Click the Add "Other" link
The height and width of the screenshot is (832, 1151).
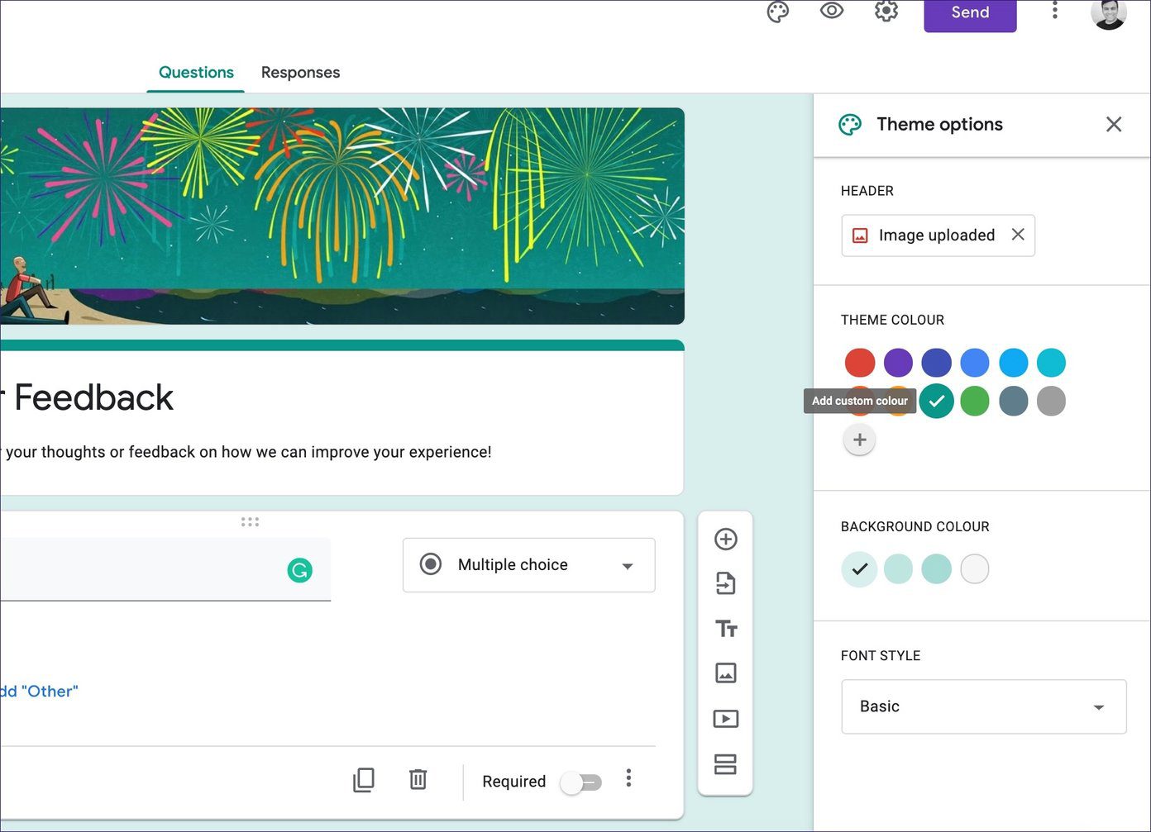[38, 692]
